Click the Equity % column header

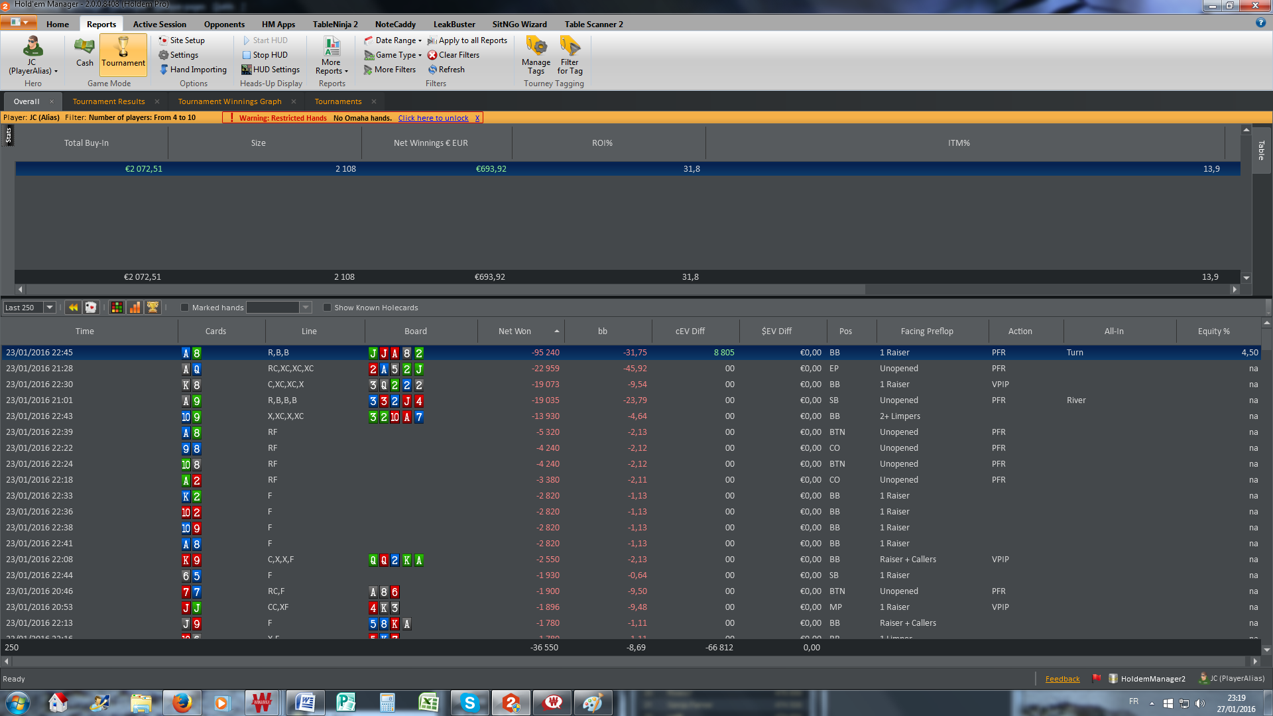[x=1218, y=331]
